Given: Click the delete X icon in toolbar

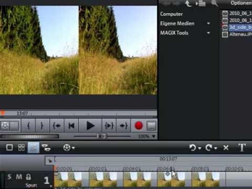Looking at the screenshot, I should click(x=226, y=148).
